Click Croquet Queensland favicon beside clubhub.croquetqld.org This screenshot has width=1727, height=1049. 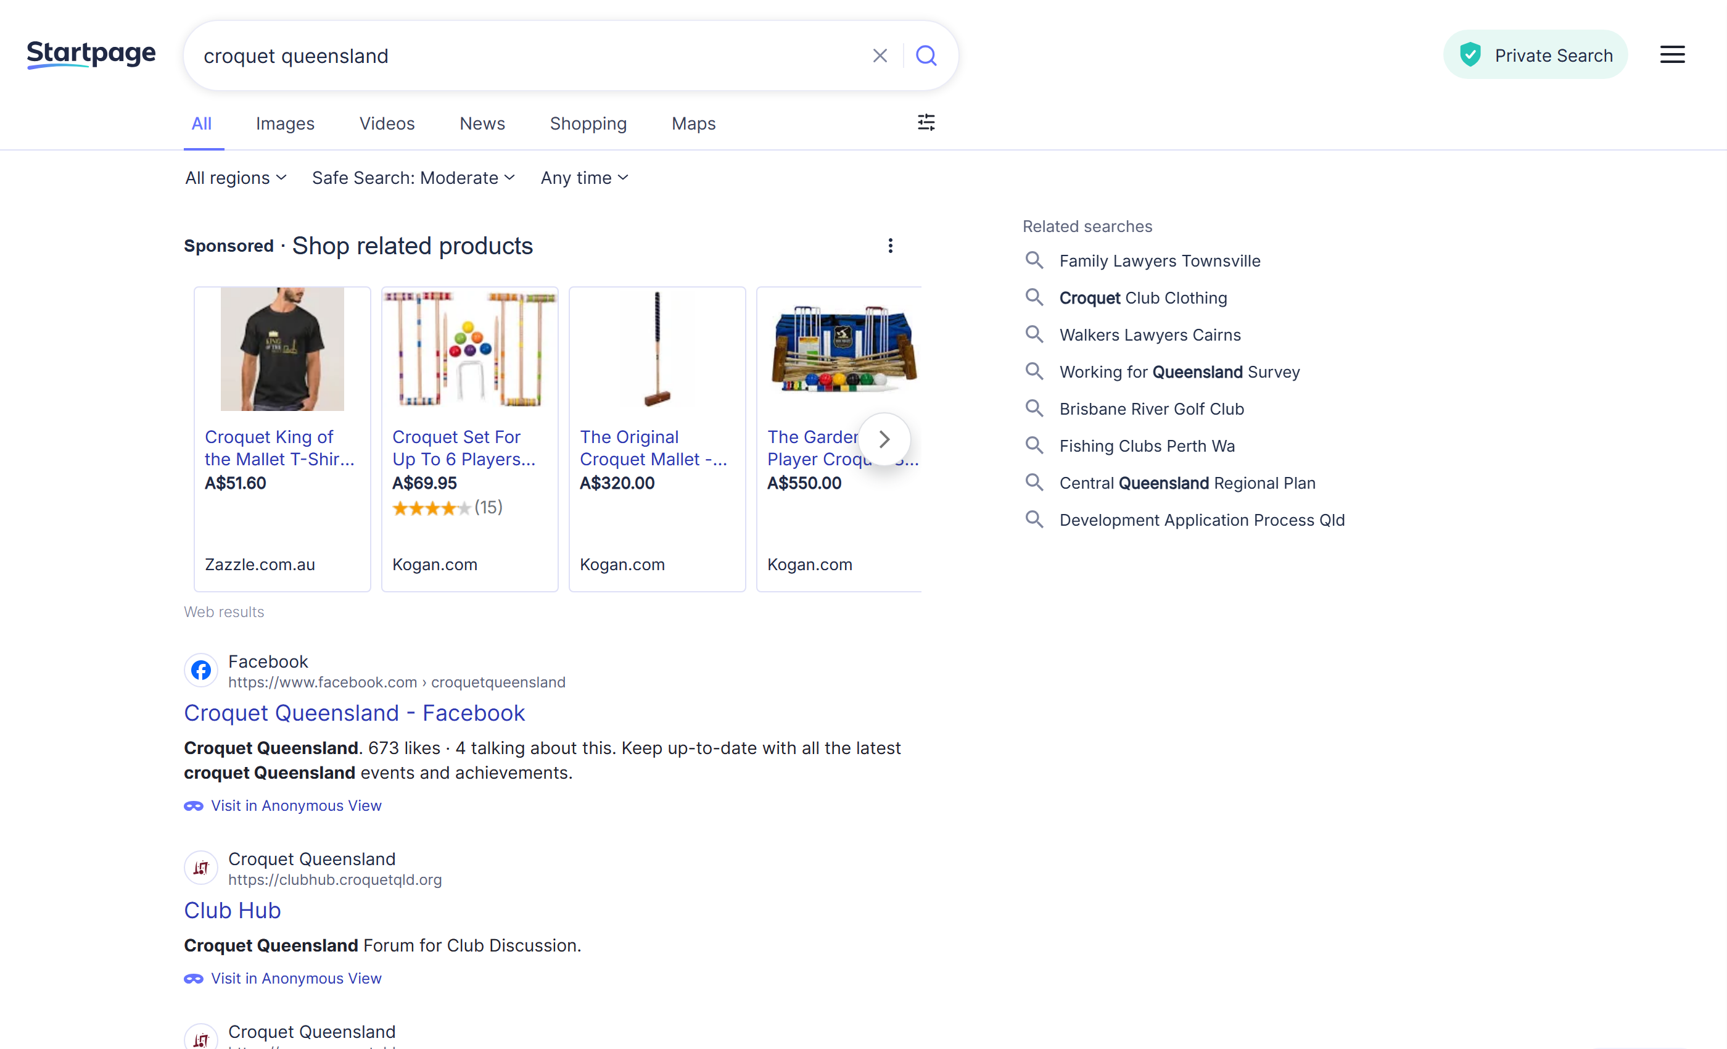tap(201, 868)
